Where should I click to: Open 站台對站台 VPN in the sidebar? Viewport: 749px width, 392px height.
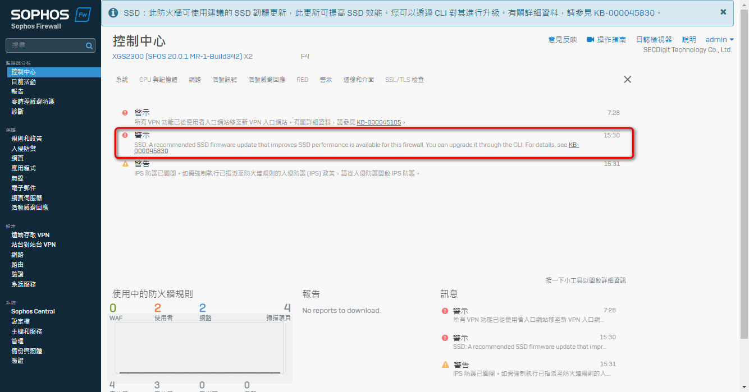pos(34,245)
